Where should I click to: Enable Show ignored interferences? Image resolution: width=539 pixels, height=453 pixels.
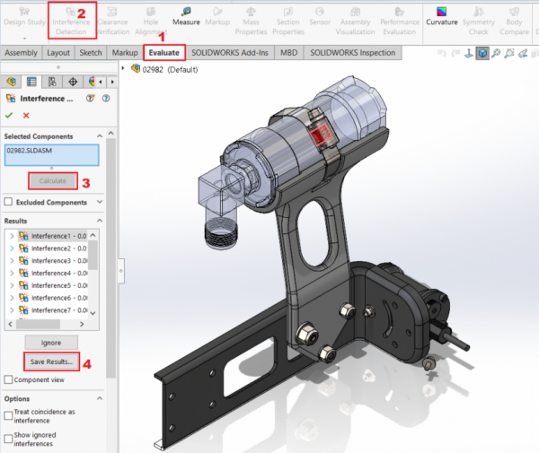(8, 439)
